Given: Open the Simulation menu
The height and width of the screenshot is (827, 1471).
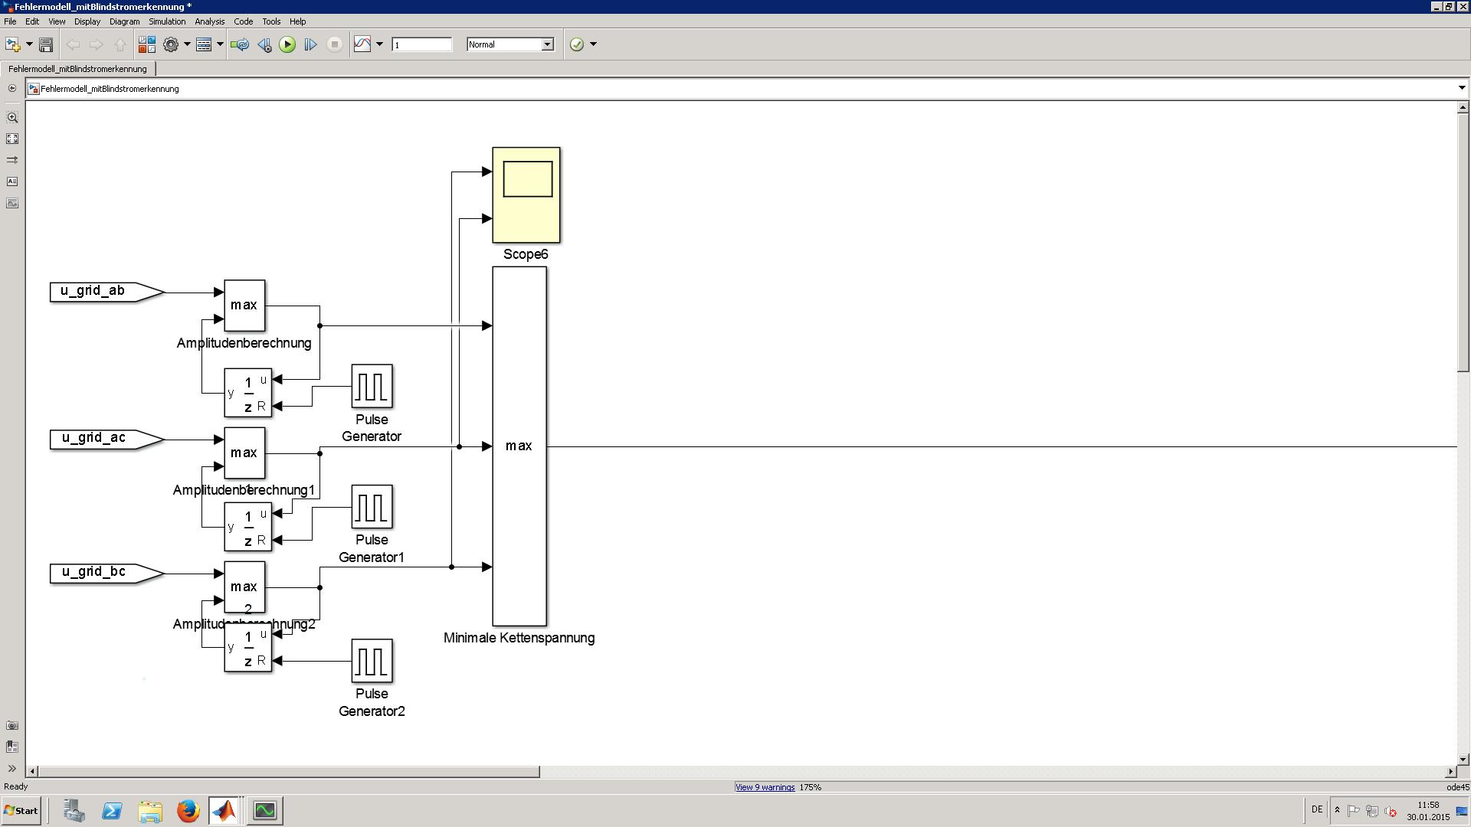Looking at the screenshot, I should (x=166, y=21).
